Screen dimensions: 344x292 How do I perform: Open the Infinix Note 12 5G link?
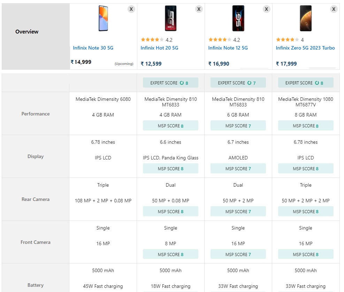(x=228, y=48)
